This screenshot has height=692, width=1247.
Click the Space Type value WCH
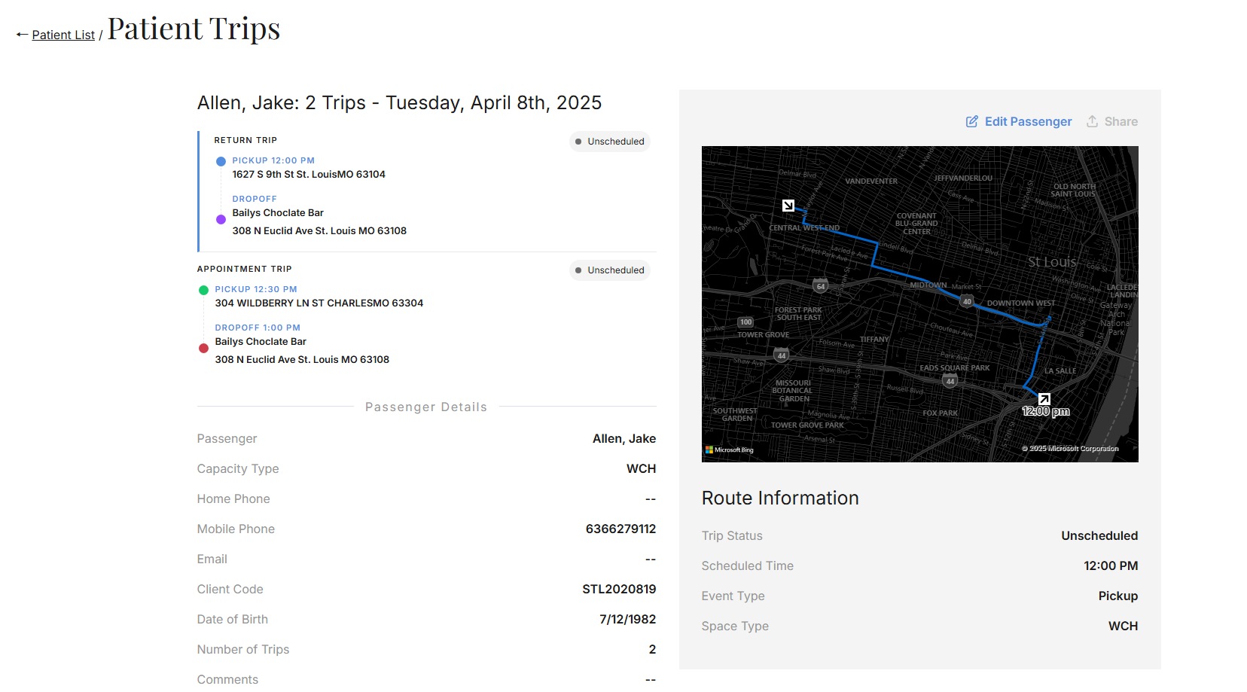(x=1123, y=626)
